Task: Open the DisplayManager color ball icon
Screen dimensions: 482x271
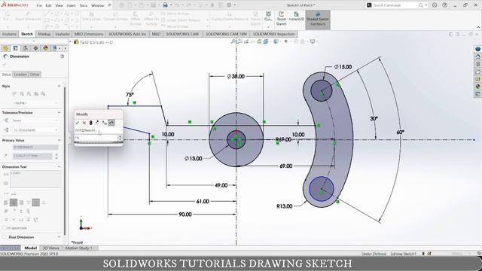Action: coord(45,48)
